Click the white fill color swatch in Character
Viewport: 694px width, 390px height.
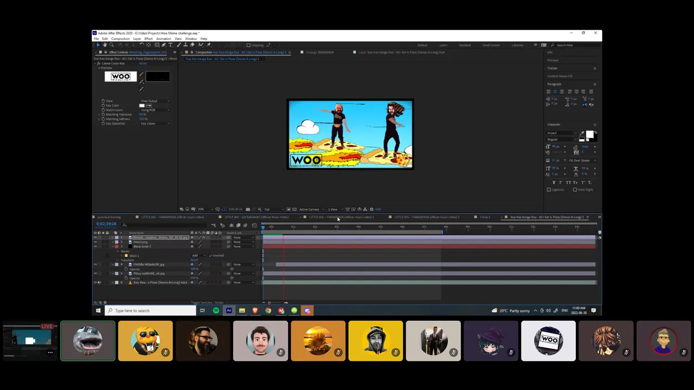[x=590, y=134]
